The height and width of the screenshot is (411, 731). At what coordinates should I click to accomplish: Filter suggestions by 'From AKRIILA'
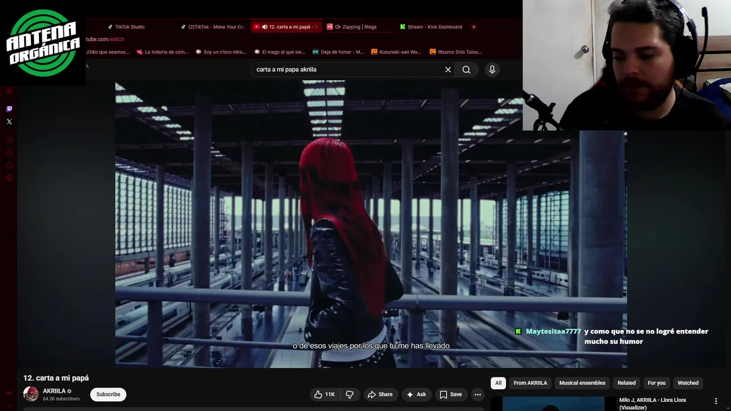530,383
